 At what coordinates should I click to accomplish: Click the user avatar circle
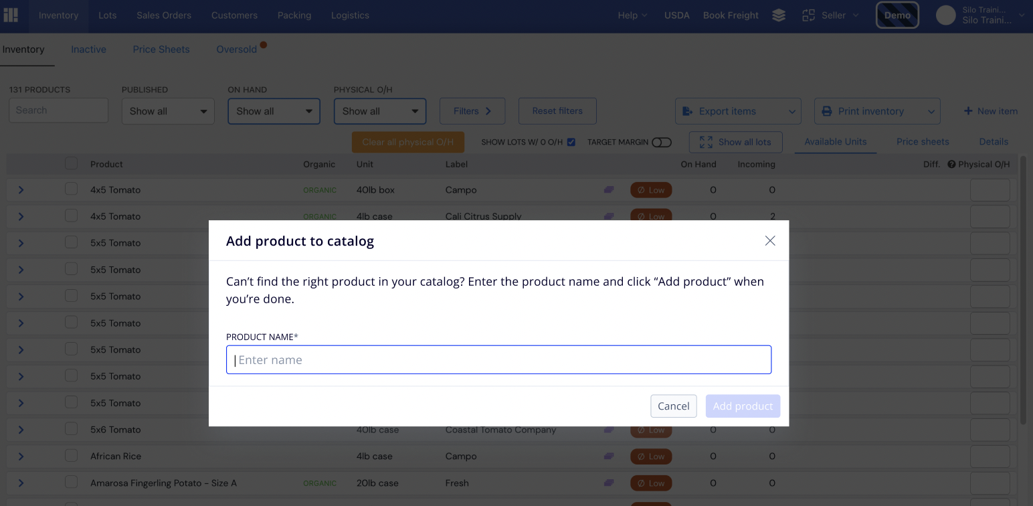pos(945,15)
